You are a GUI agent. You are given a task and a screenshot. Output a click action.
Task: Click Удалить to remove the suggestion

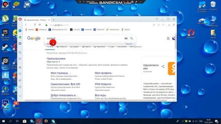click(x=129, y=44)
